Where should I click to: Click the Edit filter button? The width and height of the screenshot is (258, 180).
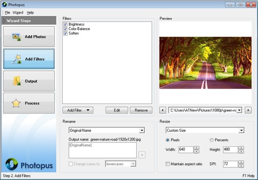coord(117,110)
